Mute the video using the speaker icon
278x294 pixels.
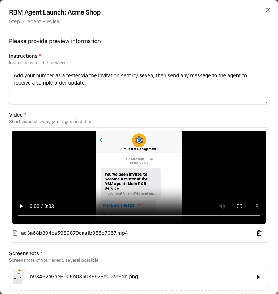point(222,206)
